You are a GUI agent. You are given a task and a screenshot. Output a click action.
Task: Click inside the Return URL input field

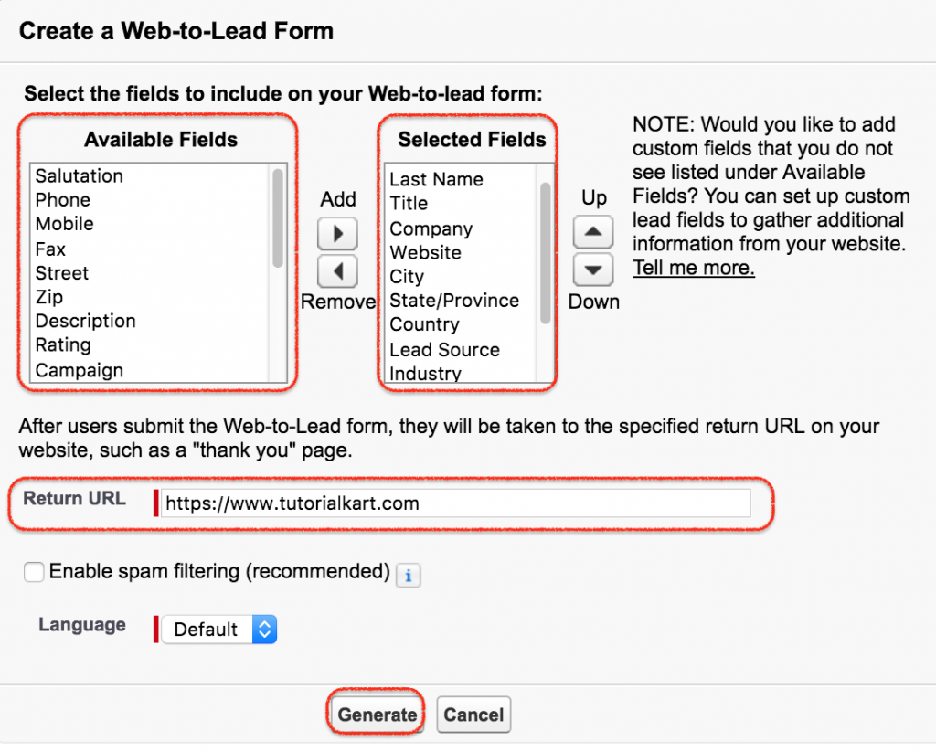(x=457, y=503)
